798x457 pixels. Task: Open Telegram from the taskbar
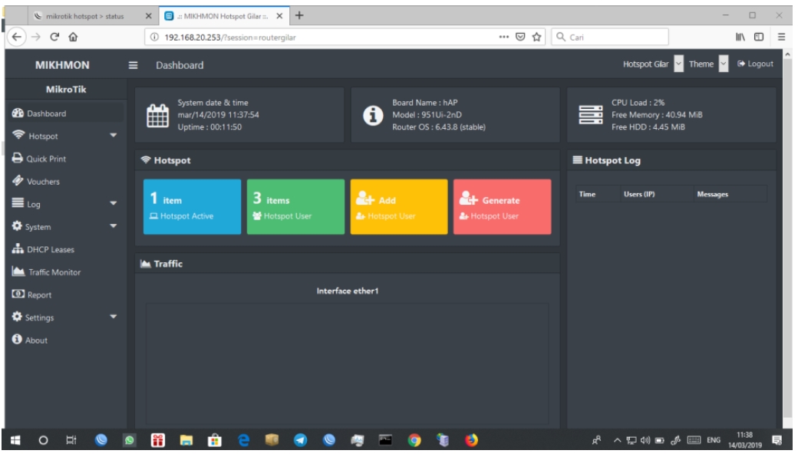point(300,440)
